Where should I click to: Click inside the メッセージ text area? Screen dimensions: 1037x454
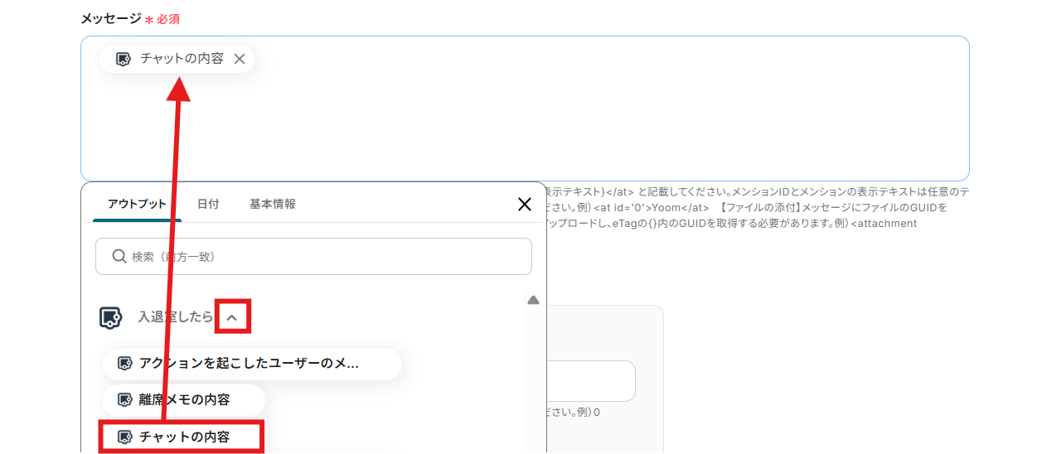pyautogui.click(x=525, y=109)
